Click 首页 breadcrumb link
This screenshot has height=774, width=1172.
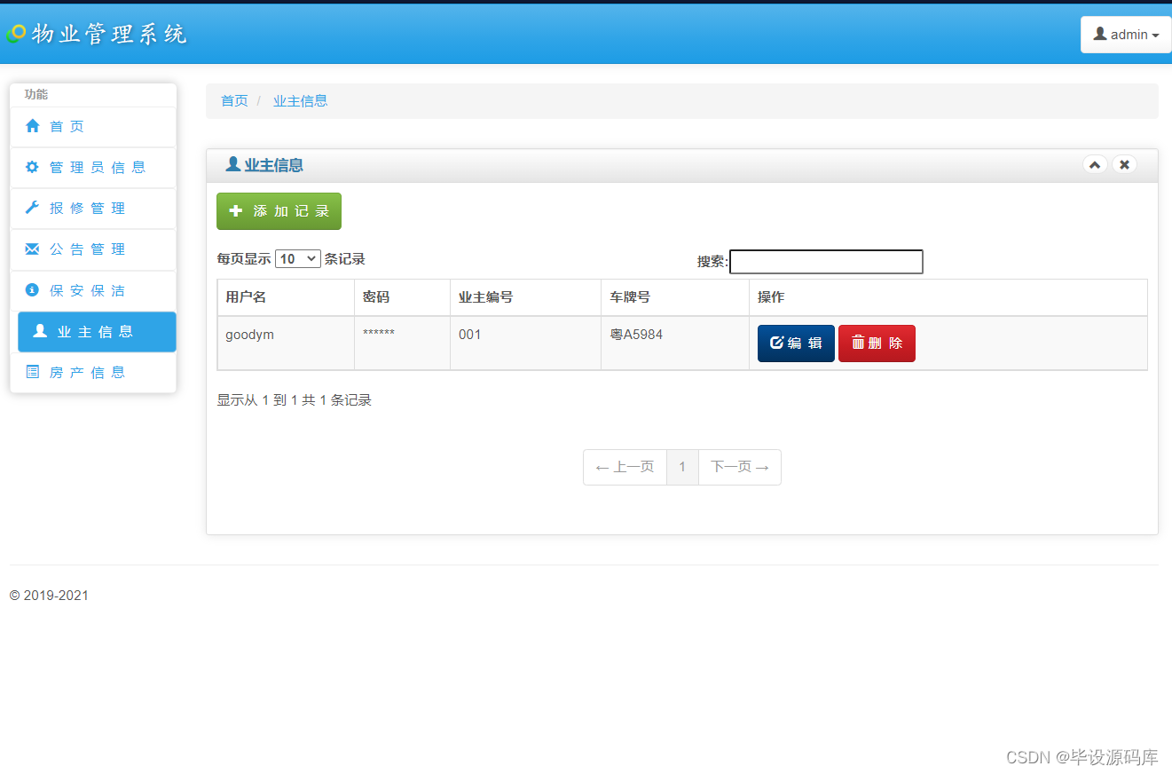[x=234, y=100]
